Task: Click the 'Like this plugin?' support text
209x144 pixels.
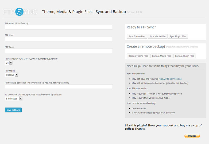Action: click(163, 127)
